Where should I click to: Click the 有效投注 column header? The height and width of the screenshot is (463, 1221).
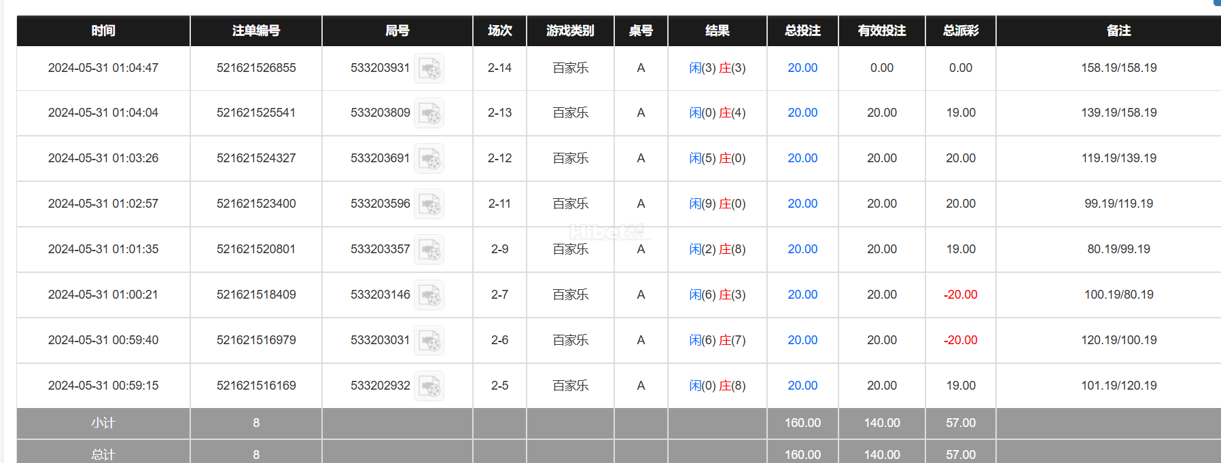click(882, 31)
